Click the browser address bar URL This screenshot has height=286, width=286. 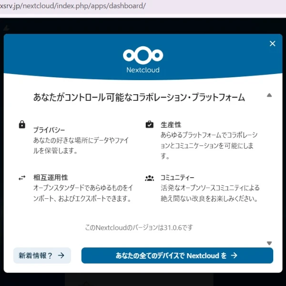(x=73, y=6)
